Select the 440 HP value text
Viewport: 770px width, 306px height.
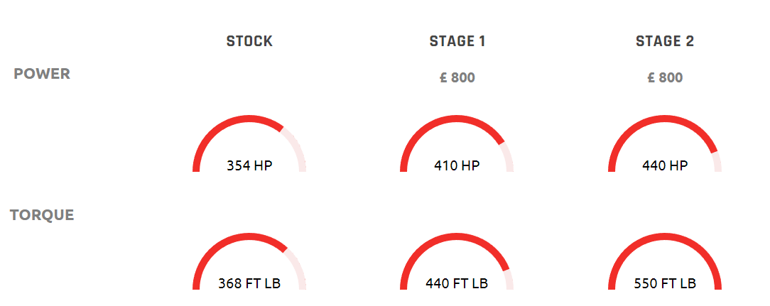[x=665, y=165]
